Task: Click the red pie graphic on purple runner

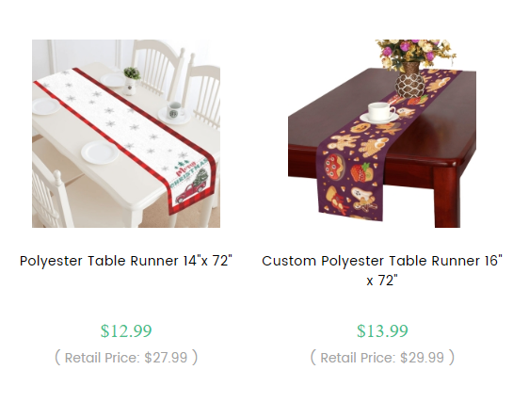Action: pyautogui.click(x=335, y=167)
